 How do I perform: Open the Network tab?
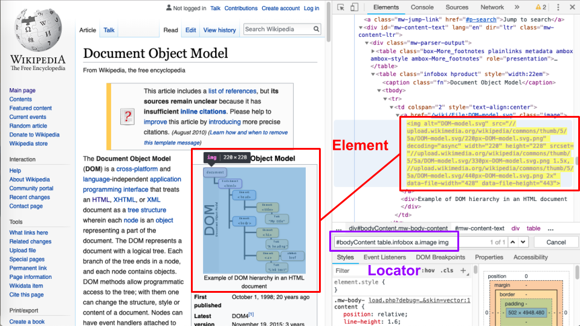492,7
